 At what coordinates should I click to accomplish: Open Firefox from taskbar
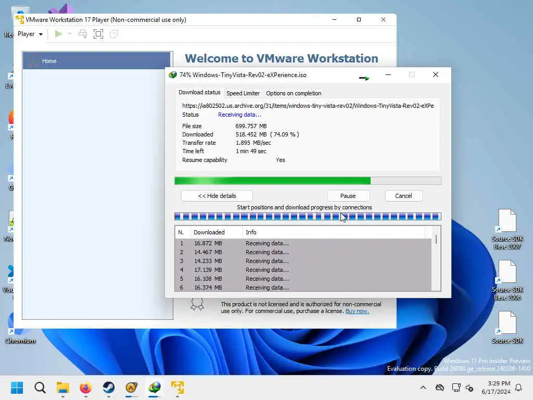point(86,387)
